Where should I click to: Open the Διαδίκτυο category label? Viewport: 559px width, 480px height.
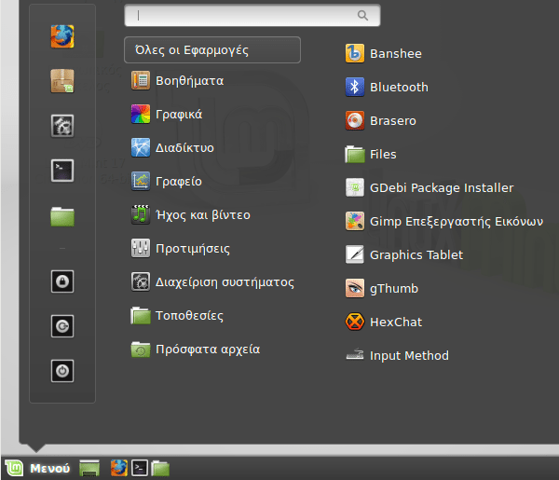[x=184, y=147]
